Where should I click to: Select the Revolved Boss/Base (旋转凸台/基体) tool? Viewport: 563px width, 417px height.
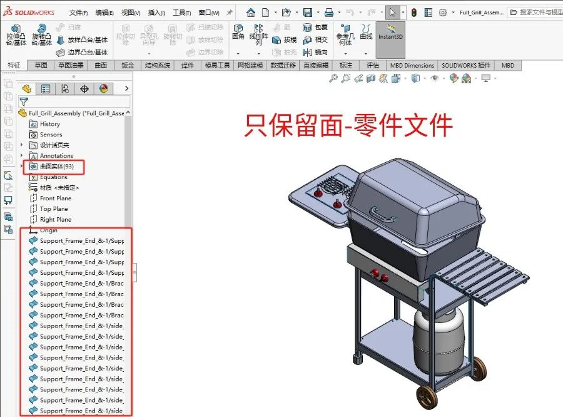[x=42, y=35]
